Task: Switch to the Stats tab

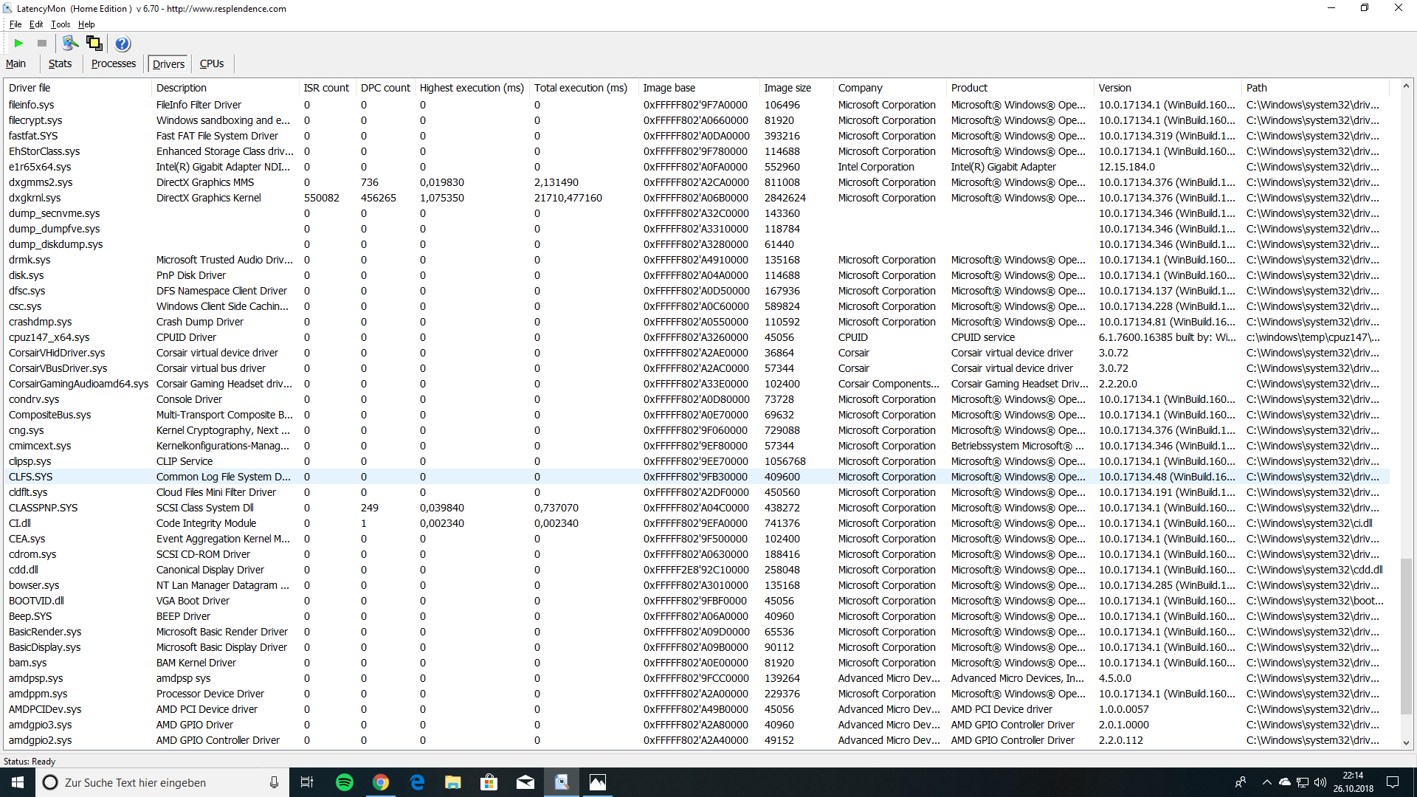Action: 60,63
